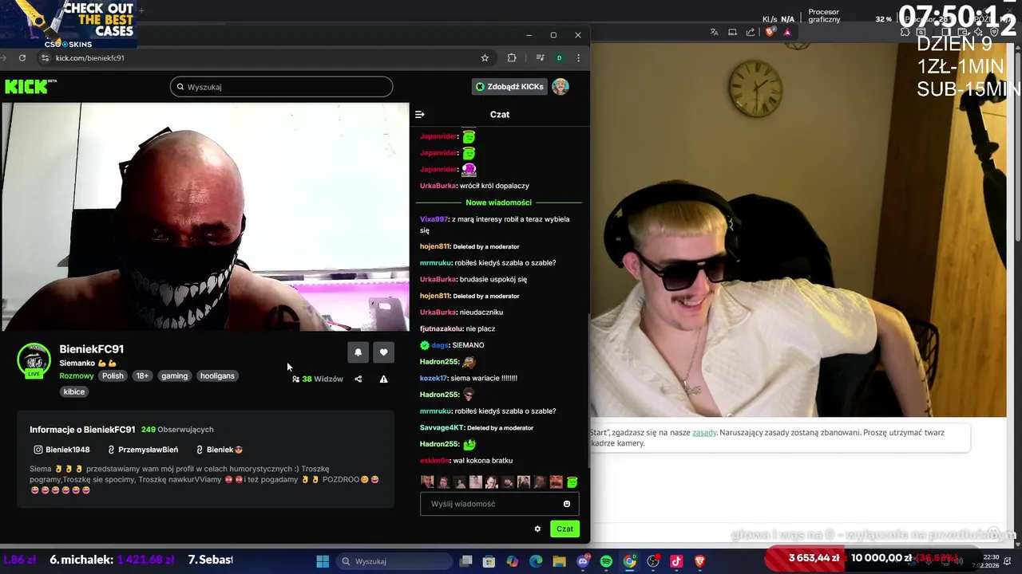This screenshot has width=1022, height=574.
Task: Click translate icon in right browser toolbar
Action: pyautogui.click(x=715, y=33)
